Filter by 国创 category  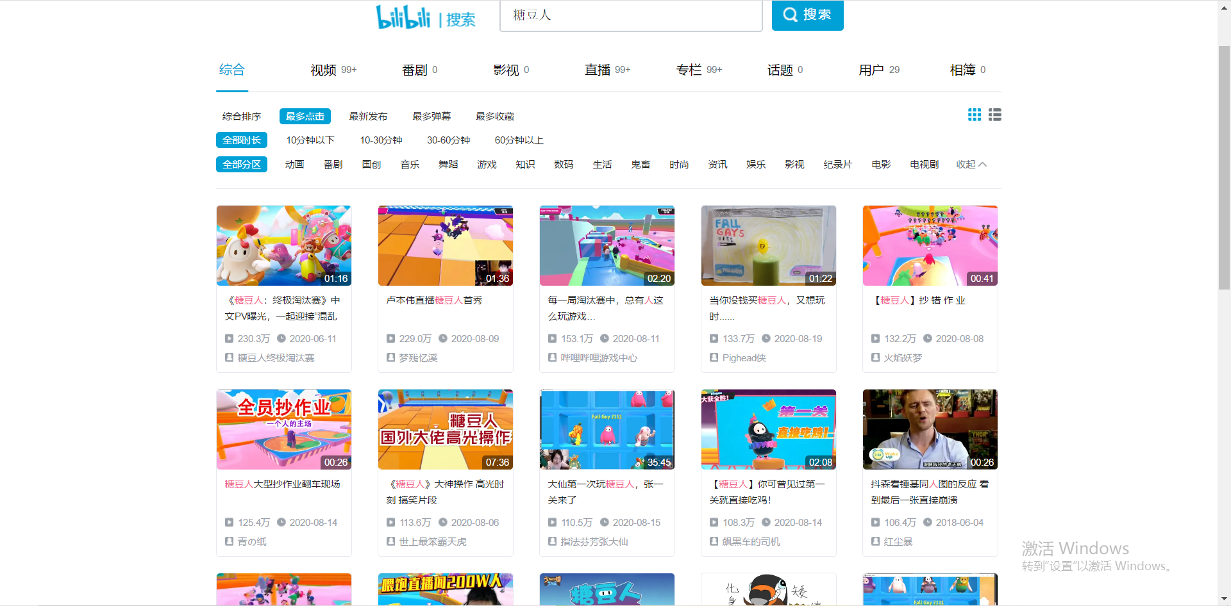pos(371,164)
